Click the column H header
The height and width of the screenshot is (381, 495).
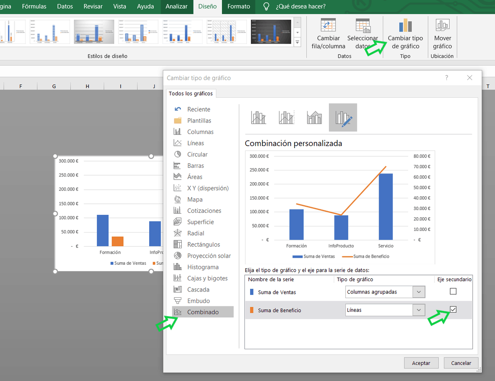click(x=87, y=86)
